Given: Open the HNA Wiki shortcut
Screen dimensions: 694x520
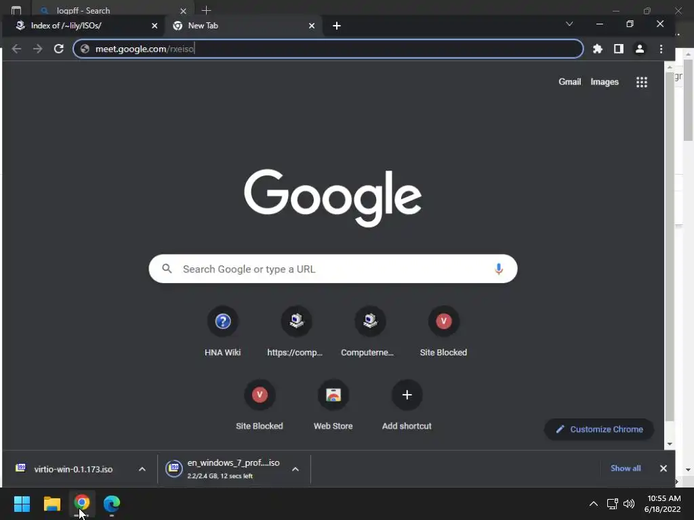Looking at the screenshot, I should pyautogui.click(x=222, y=330).
